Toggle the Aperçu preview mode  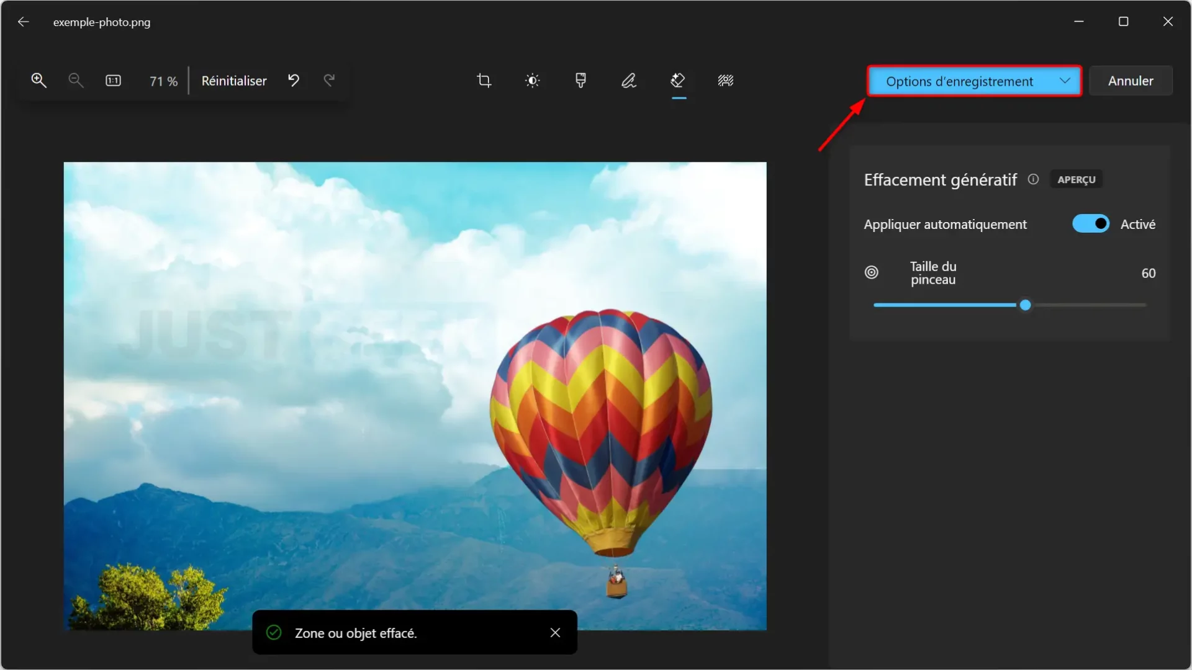point(1076,179)
